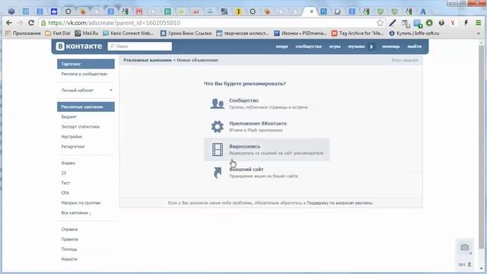This screenshot has height=274, width=487.
Task: Go to сообщества in the VK header
Action: point(308,46)
